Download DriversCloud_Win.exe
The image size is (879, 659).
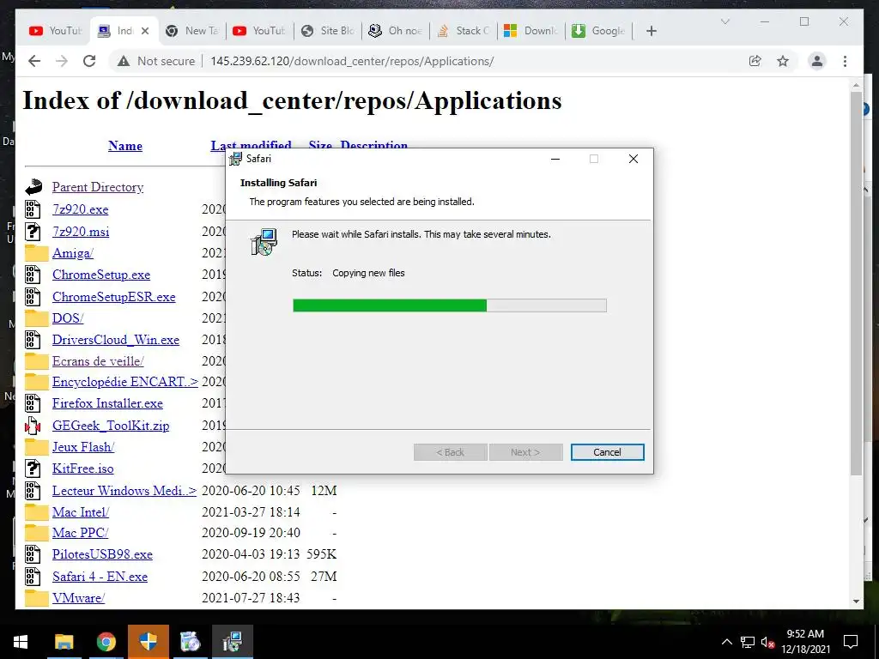pos(116,340)
